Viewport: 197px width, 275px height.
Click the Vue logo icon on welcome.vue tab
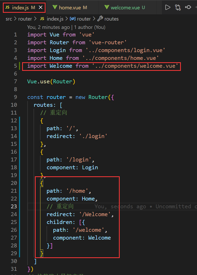(x=107, y=8)
